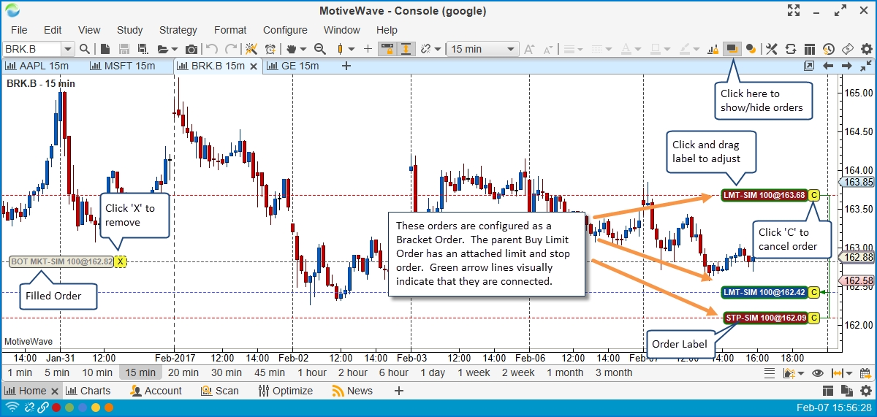This screenshot has width=877, height=417.
Task: Create a new chart with the new-page icon
Action: click(x=105, y=49)
